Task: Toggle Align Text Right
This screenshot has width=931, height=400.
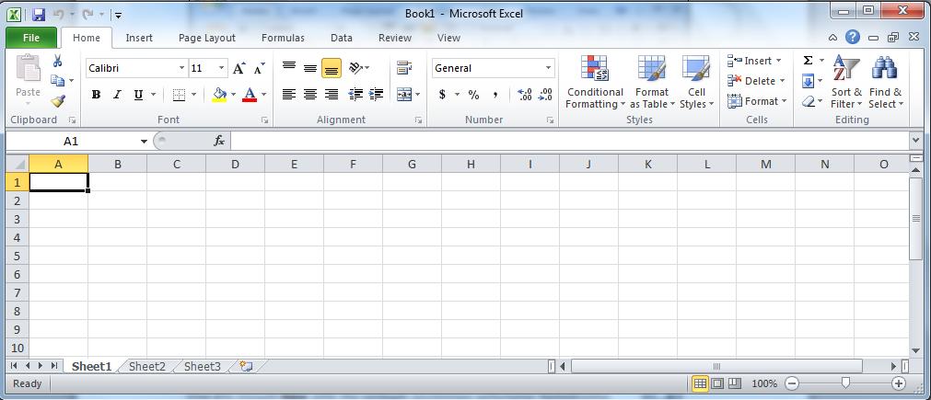Action: tap(332, 94)
